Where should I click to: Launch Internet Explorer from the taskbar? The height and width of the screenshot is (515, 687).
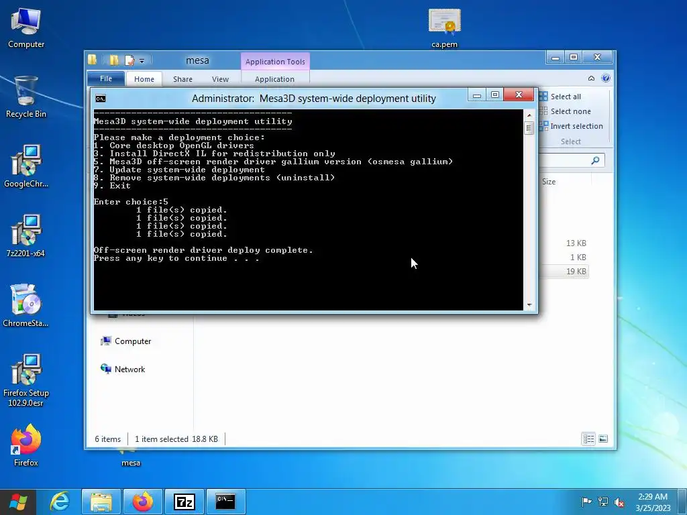pos(60,502)
